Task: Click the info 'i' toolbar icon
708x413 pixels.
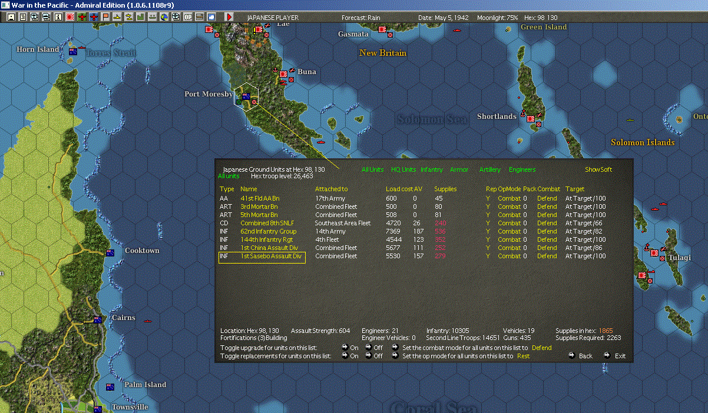Action: tap(58, 17)
